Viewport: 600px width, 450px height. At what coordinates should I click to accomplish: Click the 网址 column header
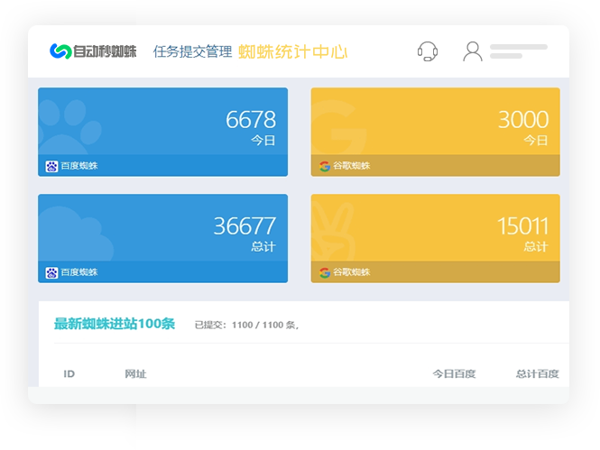(x=135, y=374)
